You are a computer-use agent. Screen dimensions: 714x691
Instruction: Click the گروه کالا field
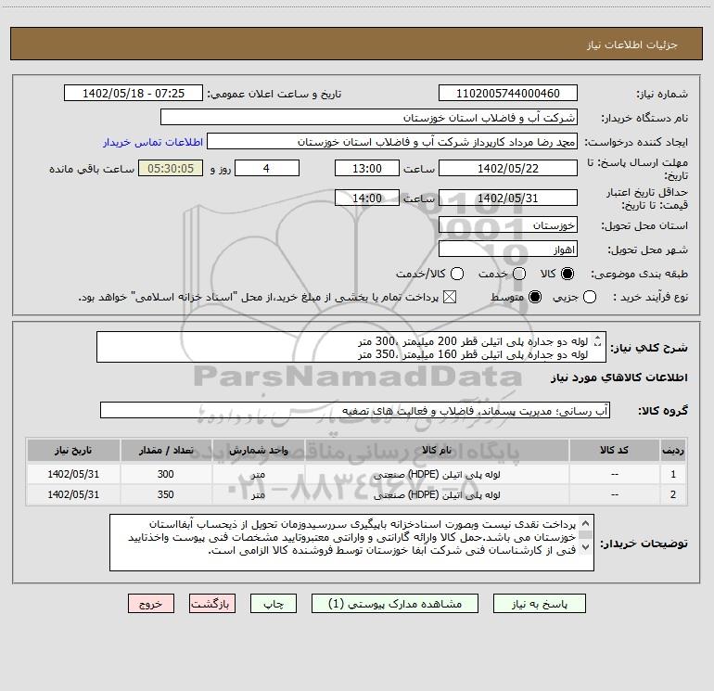click(355, 410)
